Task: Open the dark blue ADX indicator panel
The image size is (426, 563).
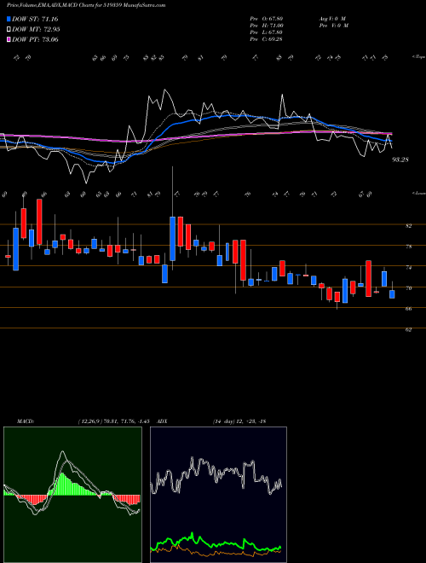Action: pos(218,495)
